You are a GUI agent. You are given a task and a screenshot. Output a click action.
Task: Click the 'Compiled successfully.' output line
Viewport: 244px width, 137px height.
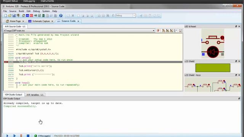[x=20, y=106]
